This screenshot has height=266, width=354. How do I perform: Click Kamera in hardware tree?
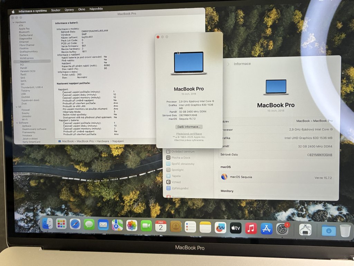[24, 55]
